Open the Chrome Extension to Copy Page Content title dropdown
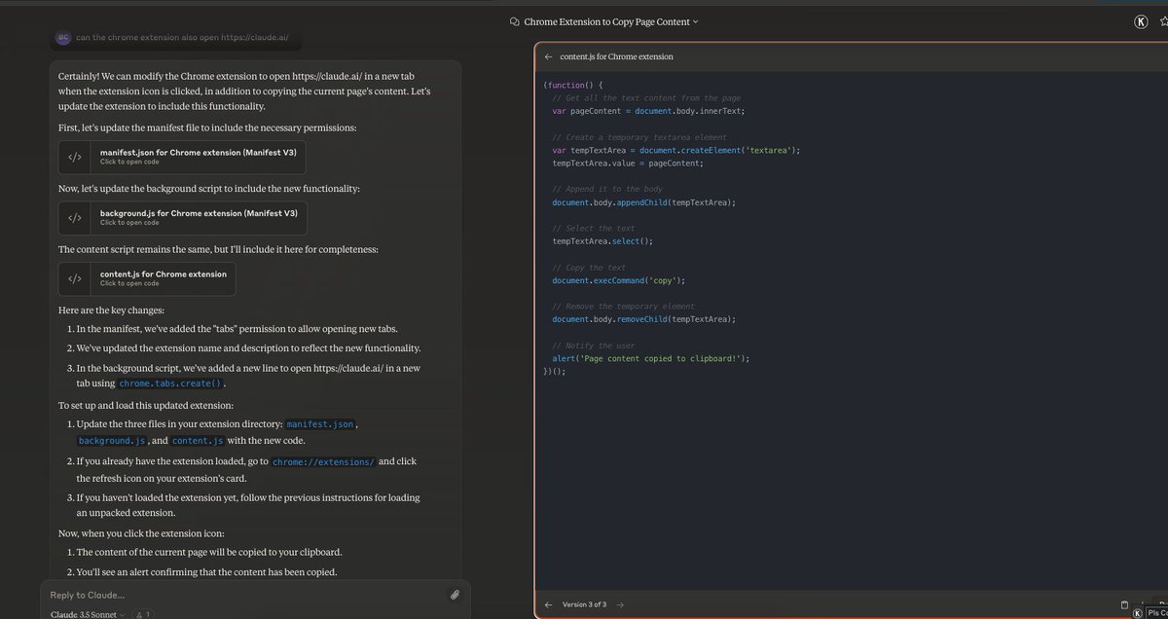This screenshot has height=619, width=1168. click(x=610, y=21)
